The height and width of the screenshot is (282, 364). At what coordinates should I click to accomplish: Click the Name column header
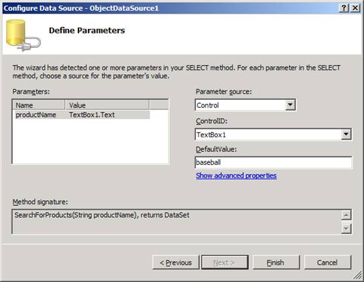pyautogui.click(x=39, y=105)
